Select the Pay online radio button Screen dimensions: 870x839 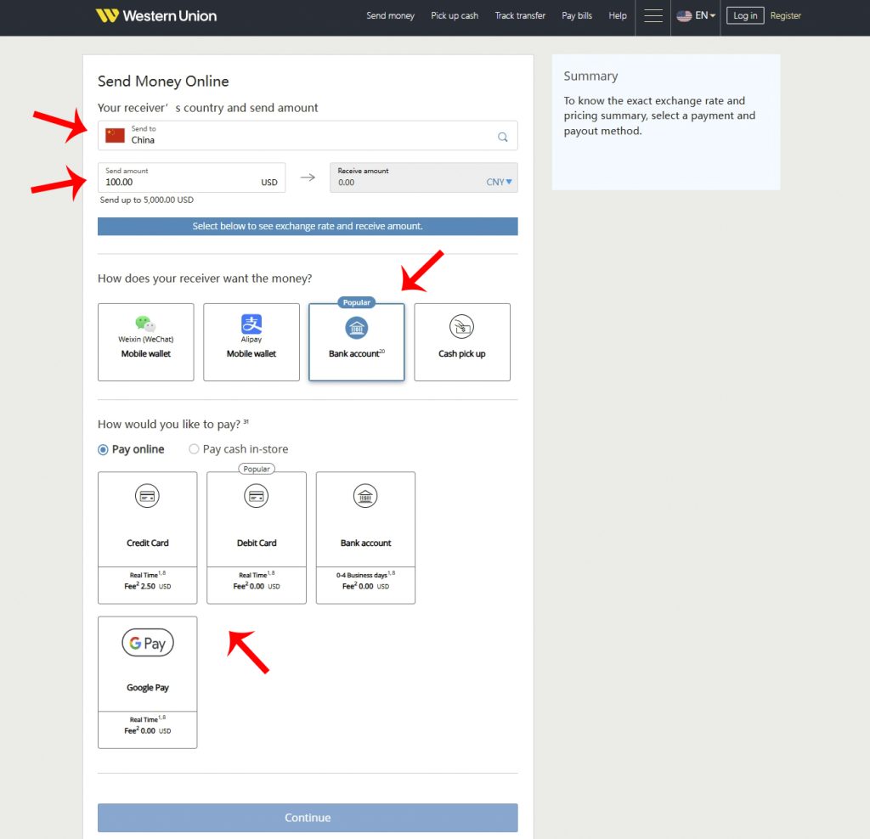pos(103,450)
